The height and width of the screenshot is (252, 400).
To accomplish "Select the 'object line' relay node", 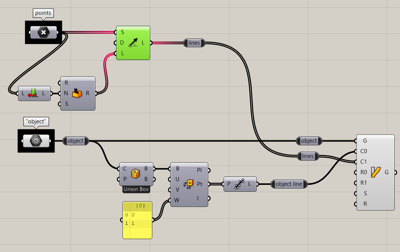I will [289, 184].
